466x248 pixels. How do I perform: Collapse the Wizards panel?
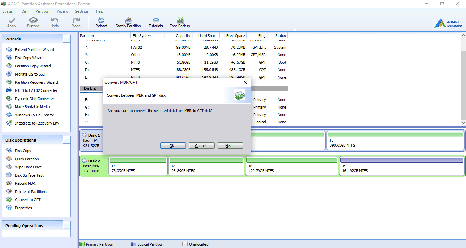pos(67,39)
